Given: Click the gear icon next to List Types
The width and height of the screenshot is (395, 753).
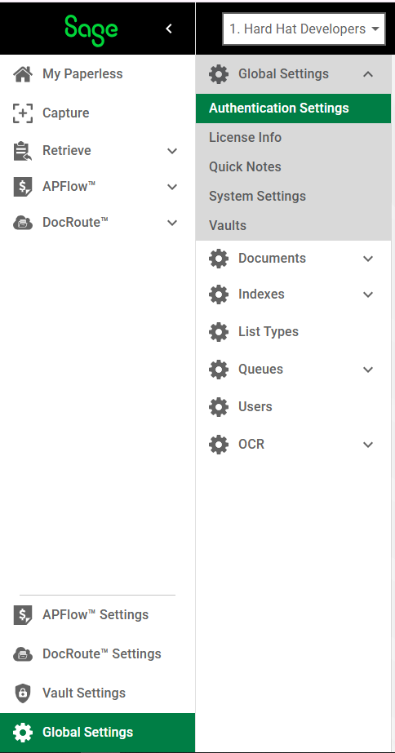Looking at the screenshot, I should [219, 332].
